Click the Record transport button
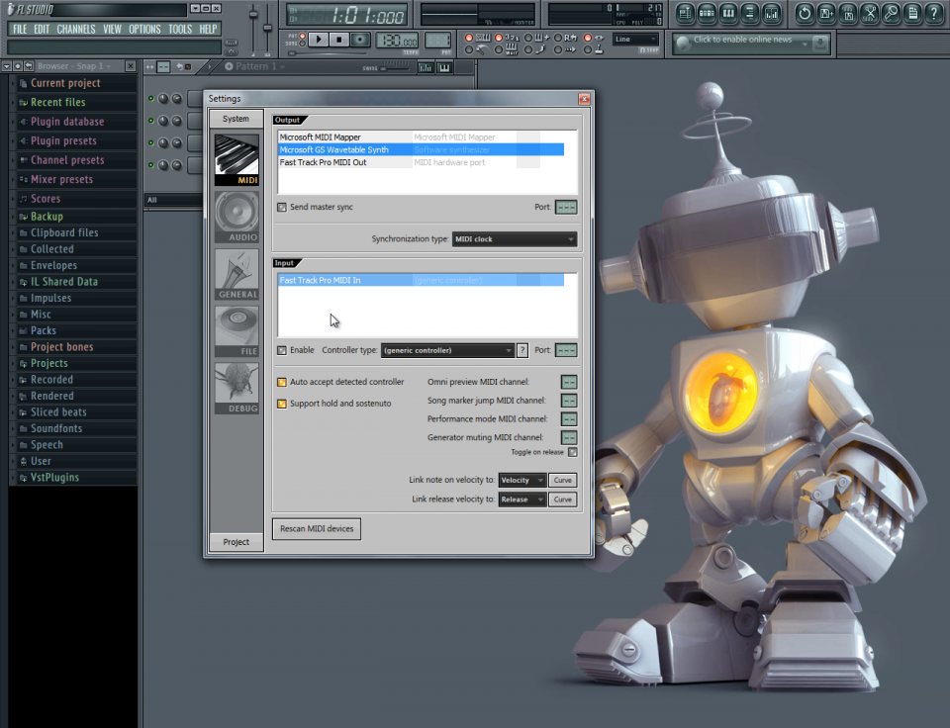 (x=360, y=40)
